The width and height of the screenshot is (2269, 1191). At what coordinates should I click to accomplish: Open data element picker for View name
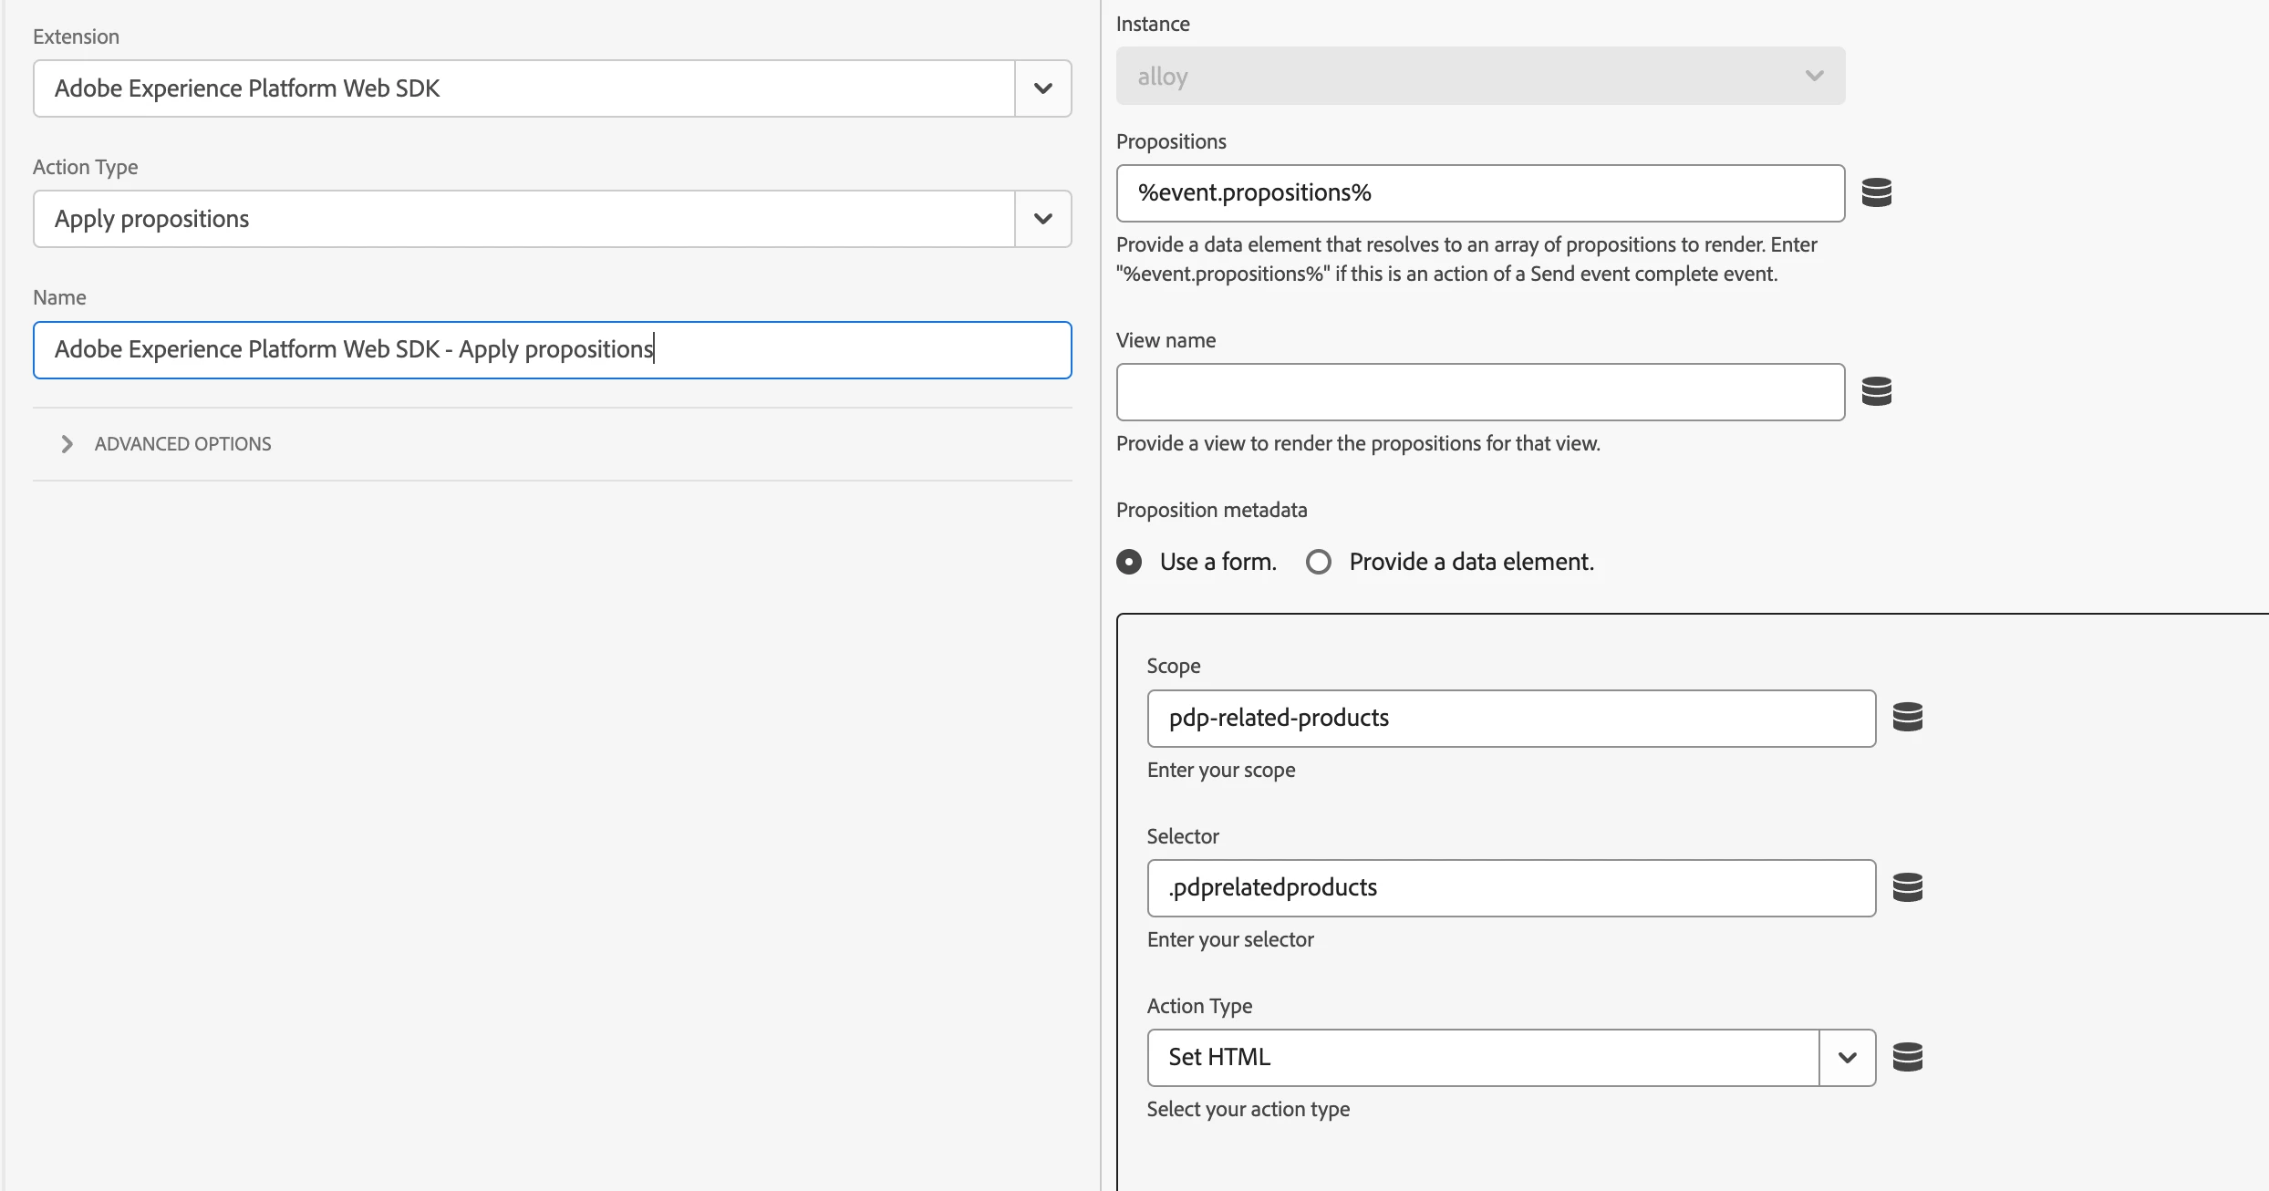click(1876, 391)
